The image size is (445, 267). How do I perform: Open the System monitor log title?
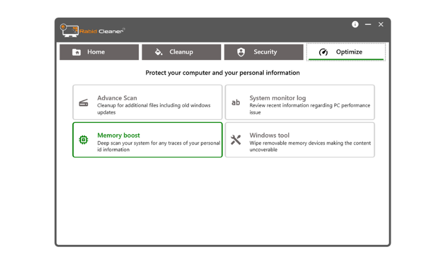278,98
